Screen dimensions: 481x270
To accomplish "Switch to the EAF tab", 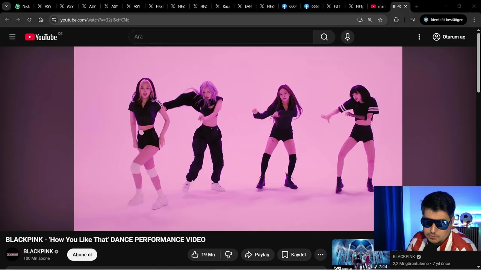I will 245,6.
